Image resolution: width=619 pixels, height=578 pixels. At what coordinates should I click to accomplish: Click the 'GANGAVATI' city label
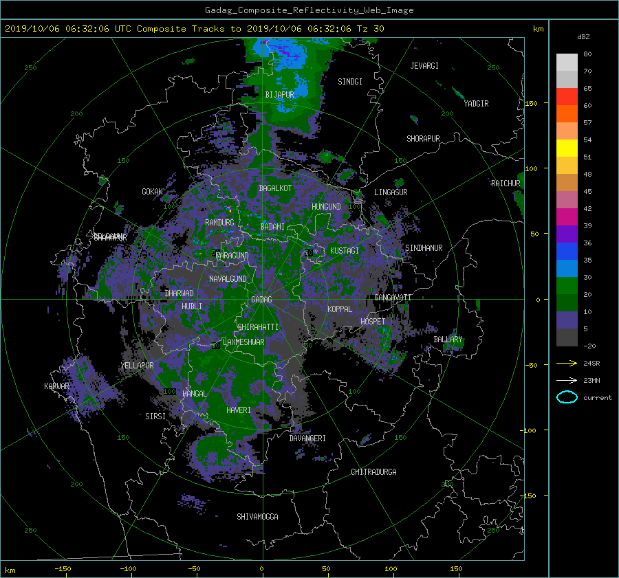[393, 298]
